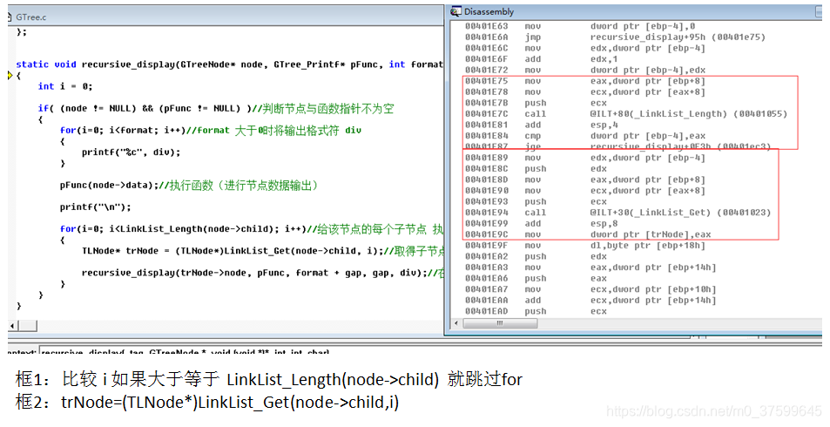
Task: Click the horizontal scrollbar thumb in GTree.c window
Action: [x=28, y=326]
